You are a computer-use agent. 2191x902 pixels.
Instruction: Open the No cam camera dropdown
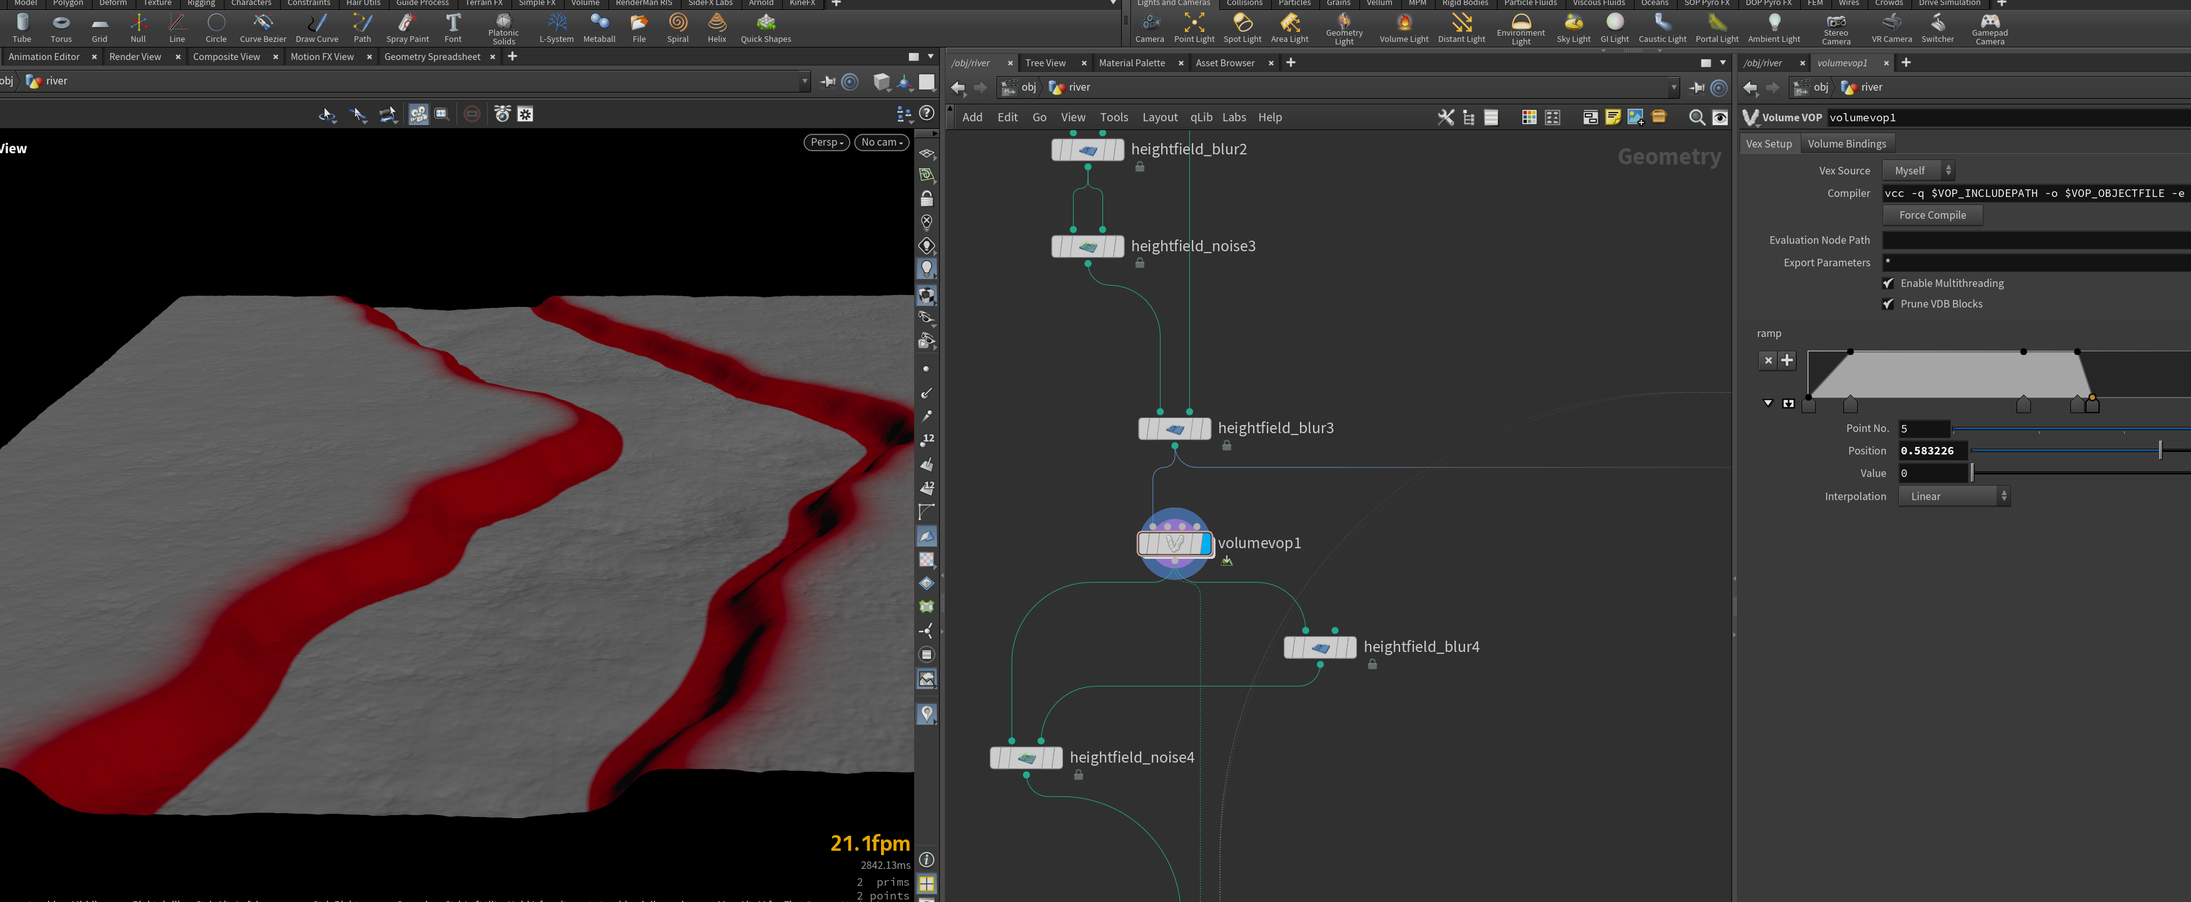pos(882,142)
